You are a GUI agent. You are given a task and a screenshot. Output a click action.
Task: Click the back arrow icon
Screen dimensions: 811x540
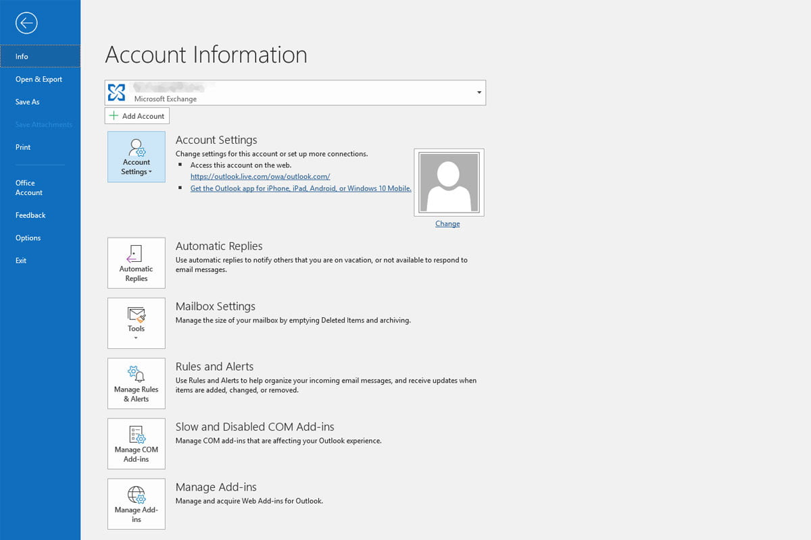tap(26, 24)
